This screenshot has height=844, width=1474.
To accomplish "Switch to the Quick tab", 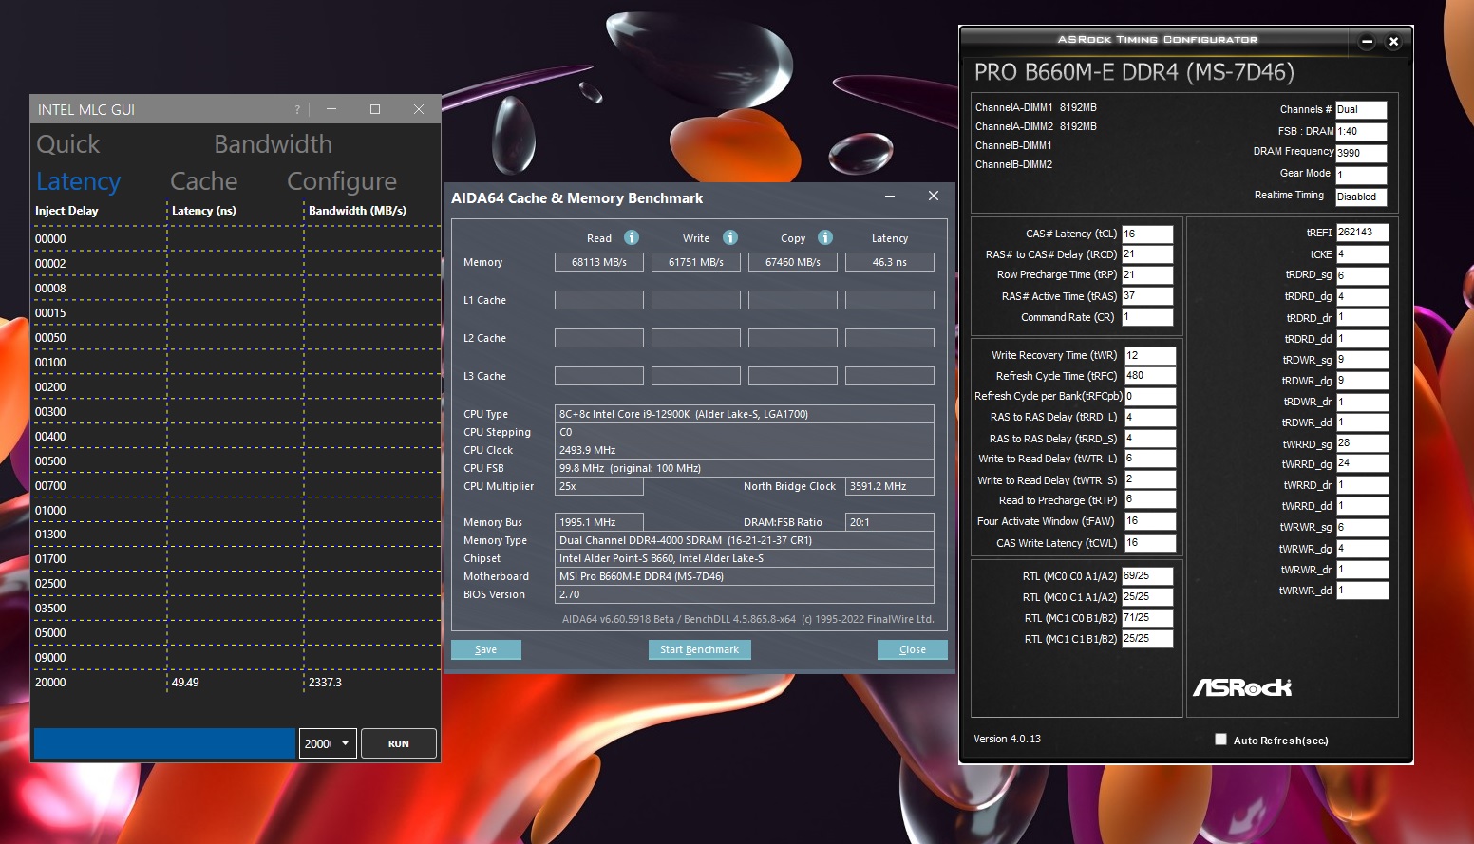I will (67, 144).
